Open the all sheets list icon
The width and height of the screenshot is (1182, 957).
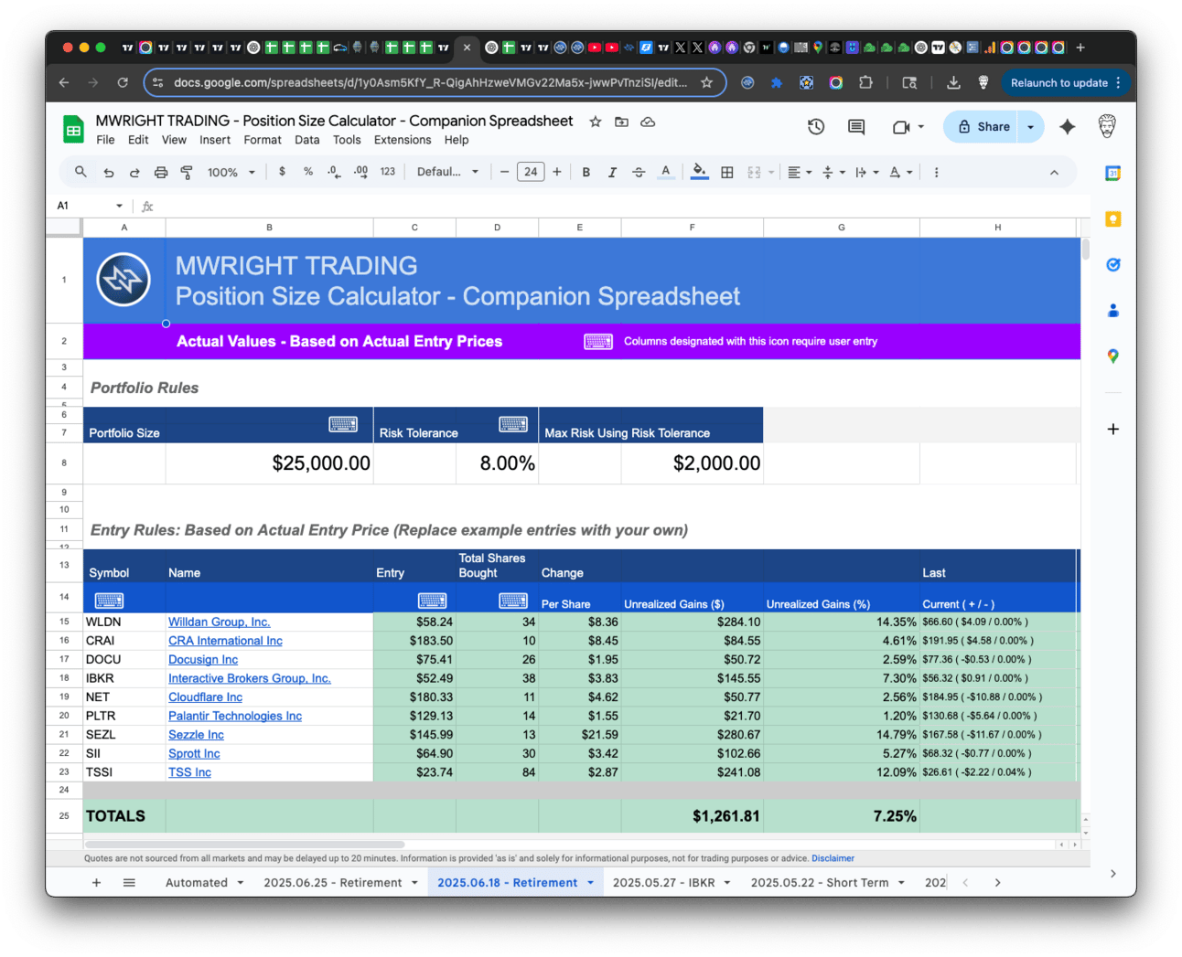(129, 882)
